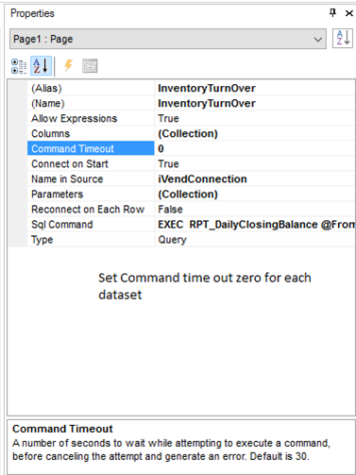
Task: Pin the Properties panel
Action: point(332,13)
